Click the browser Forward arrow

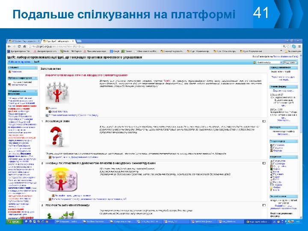click(14, 46)
